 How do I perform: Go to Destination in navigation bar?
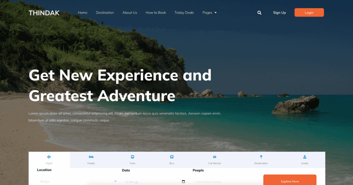[x=105, y=13]
